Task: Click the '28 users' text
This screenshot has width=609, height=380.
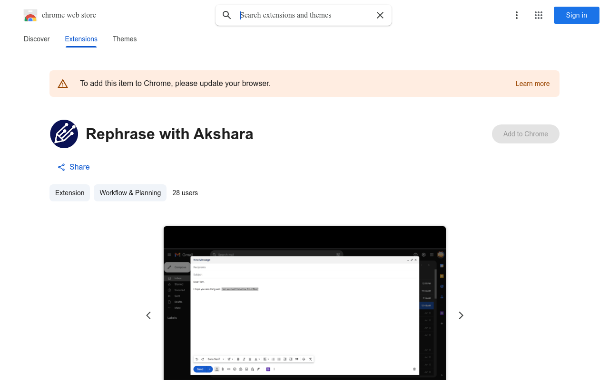Action: pos(185,193)
